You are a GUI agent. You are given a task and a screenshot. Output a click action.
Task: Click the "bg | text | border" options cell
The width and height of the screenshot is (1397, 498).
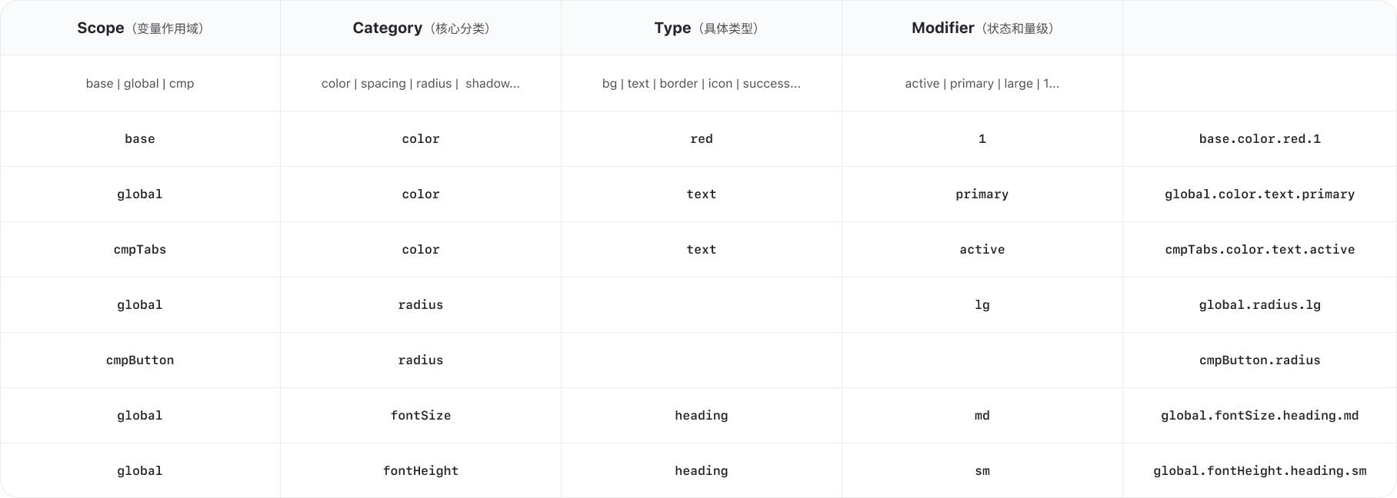click(701, 84)
